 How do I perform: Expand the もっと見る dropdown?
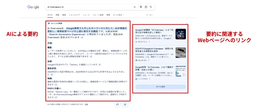point(118,15)
